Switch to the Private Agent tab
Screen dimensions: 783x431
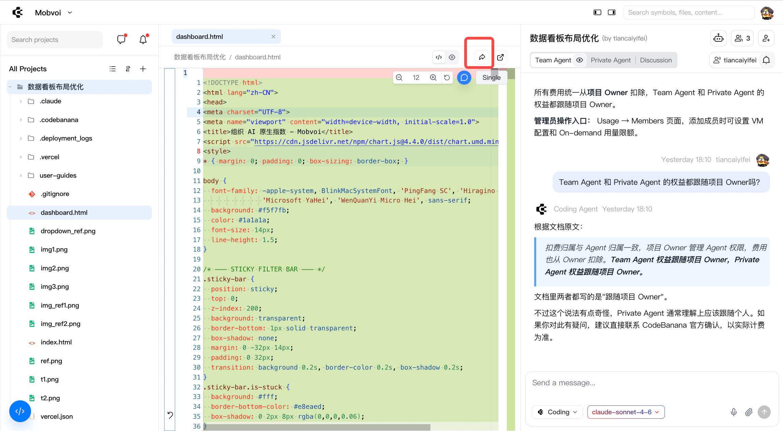pos(610,60)
